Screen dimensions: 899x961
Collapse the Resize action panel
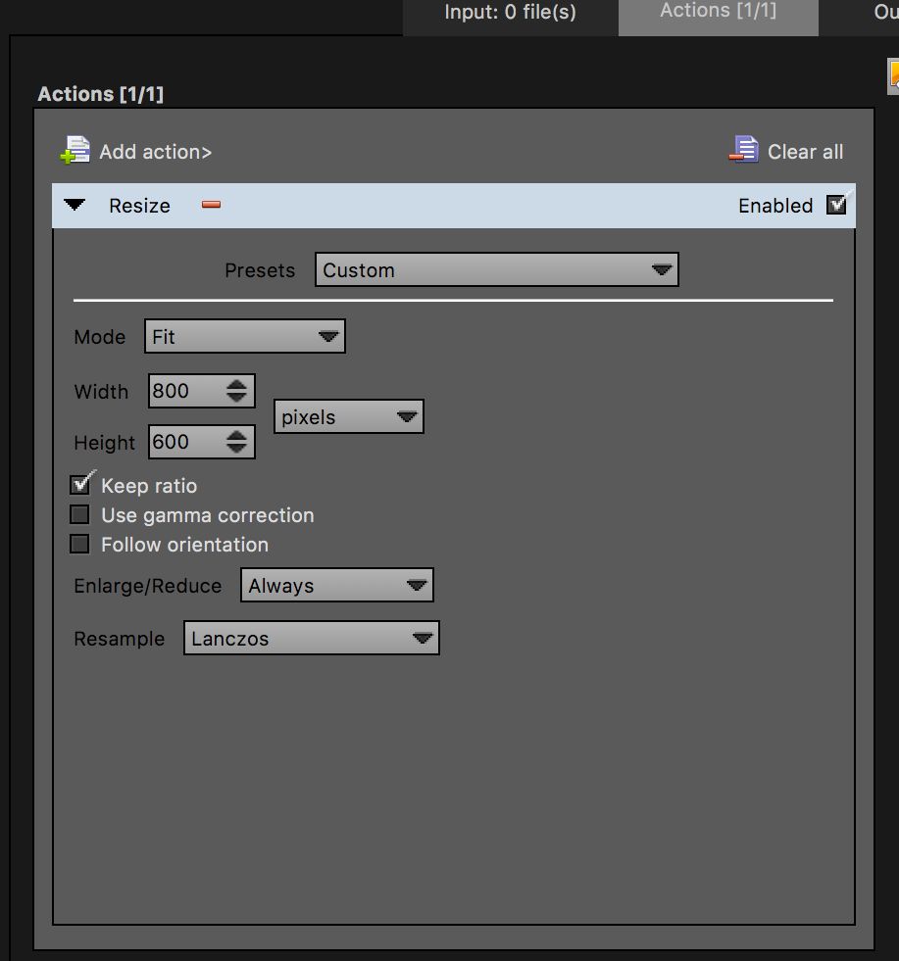pos(75,205)
